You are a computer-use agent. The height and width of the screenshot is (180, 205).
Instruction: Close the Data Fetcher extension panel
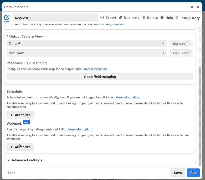[x=198, y=7]
